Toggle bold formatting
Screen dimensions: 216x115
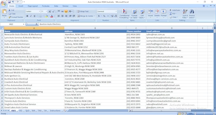pos(27,16)
